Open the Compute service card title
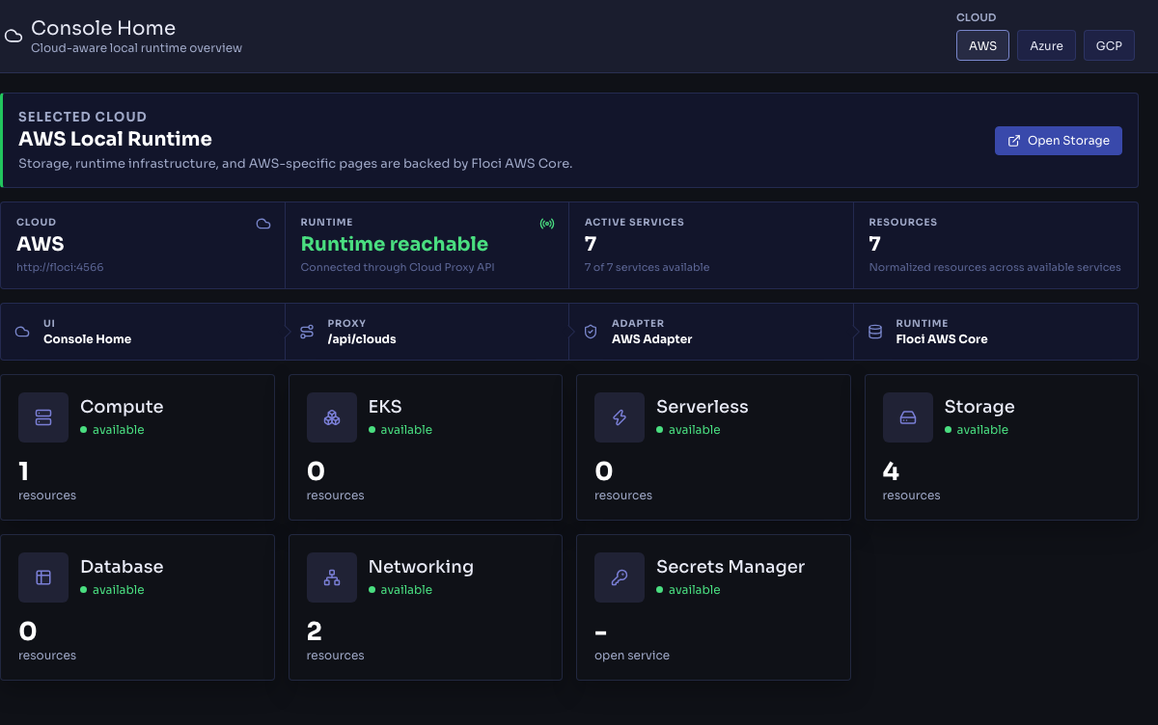 [x=122, y=407]
